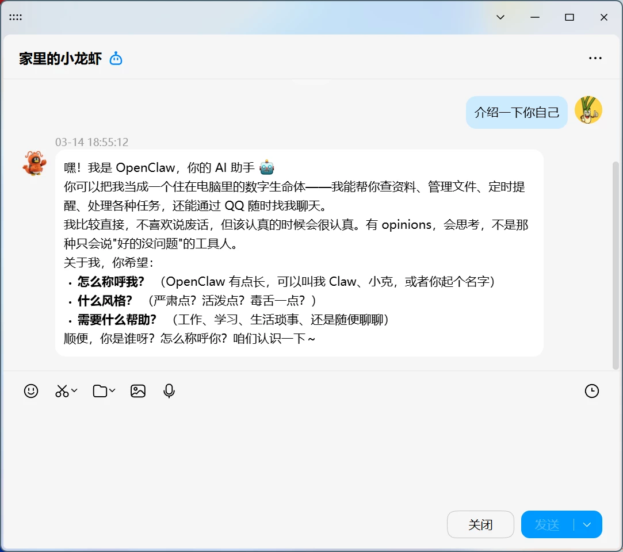Screen dimensions: 623x552
Task: Click the lobster bot avatar
Action: pyautogui.click(x=35, y=163)
